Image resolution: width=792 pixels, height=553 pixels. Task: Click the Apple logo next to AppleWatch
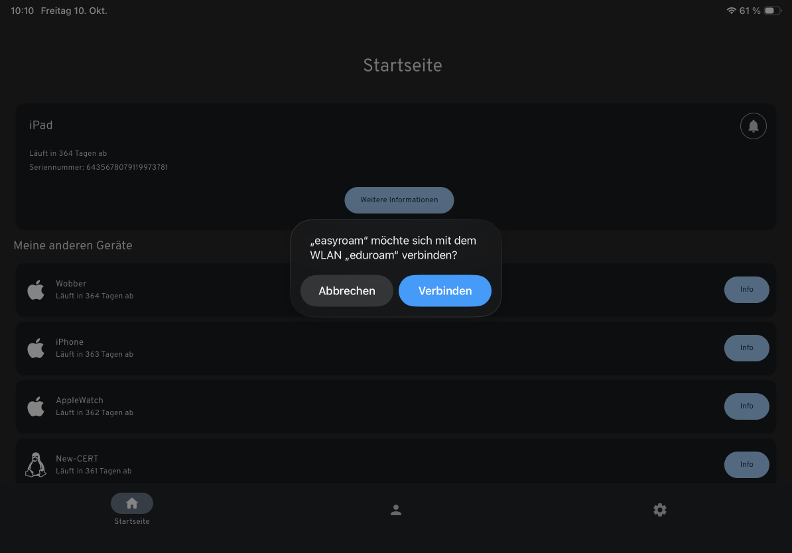click(x=36, y=406)
